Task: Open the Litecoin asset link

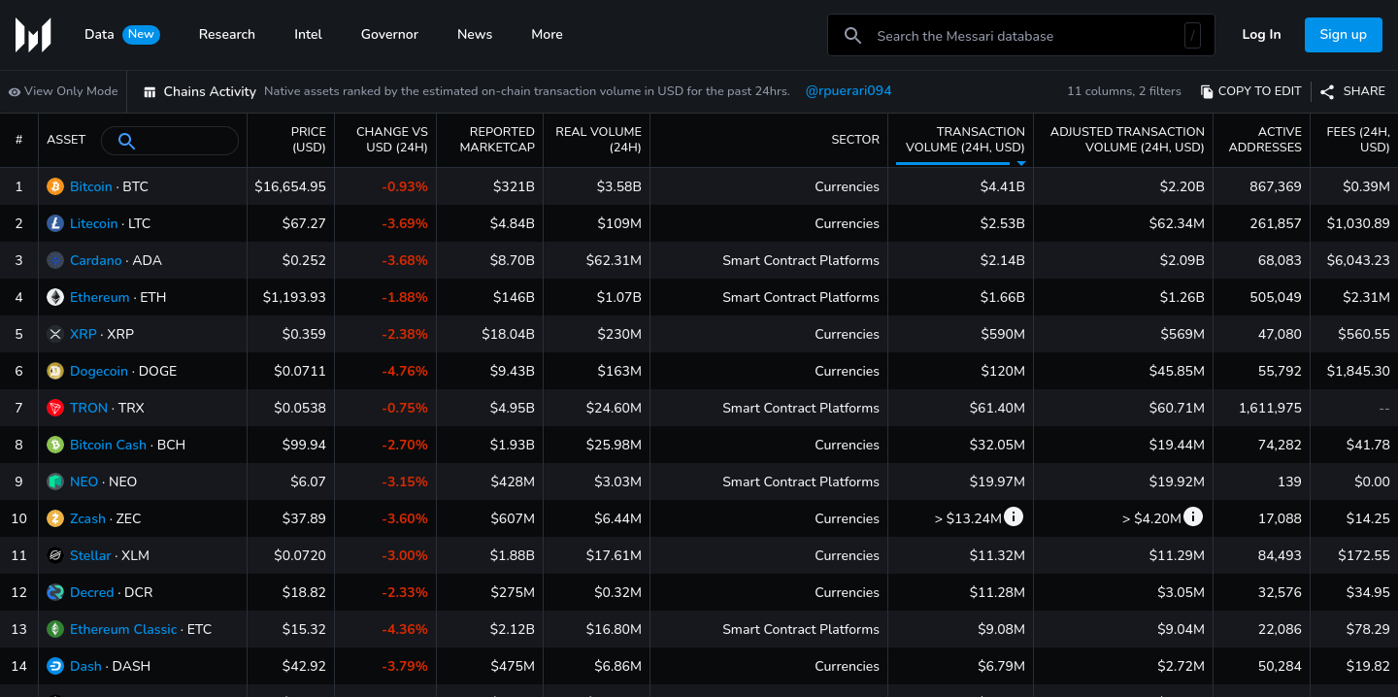Action: pos(94,223)
